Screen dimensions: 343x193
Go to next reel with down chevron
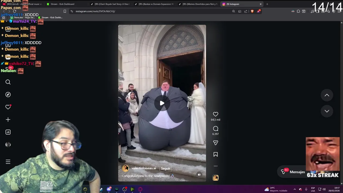(327, 111)
